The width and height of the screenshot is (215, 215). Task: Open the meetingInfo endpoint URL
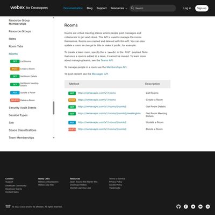point(109,114)
